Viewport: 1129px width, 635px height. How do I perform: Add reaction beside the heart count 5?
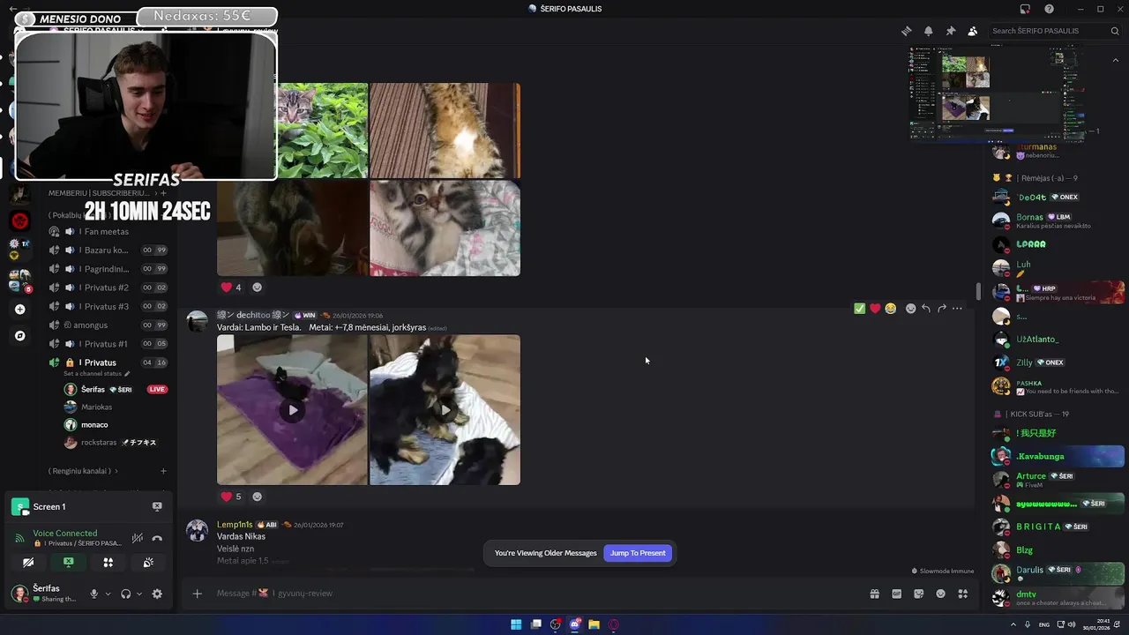point(257,497)
